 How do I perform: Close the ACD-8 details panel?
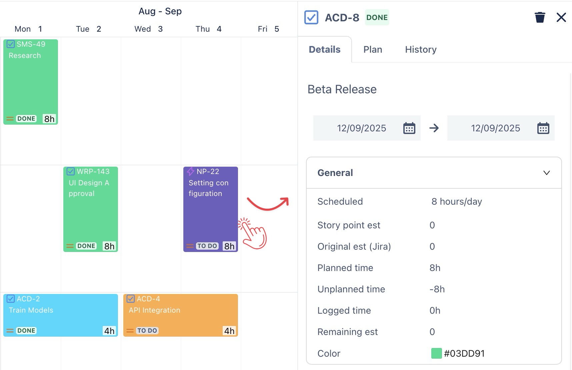[561, 17]
